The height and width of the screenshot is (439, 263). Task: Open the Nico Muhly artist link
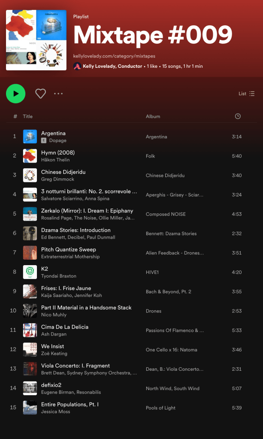coord(54,315)
